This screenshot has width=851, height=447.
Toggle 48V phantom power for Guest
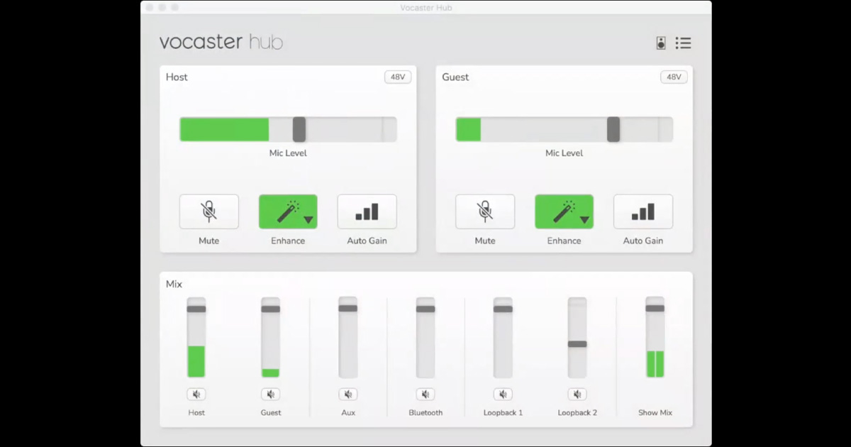coord(674,77)
